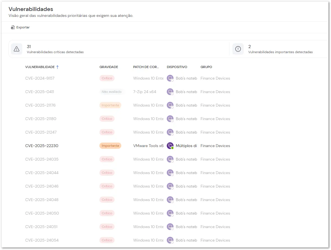Open vulnerability CVE-2025-24048

(x=42, y=200)
